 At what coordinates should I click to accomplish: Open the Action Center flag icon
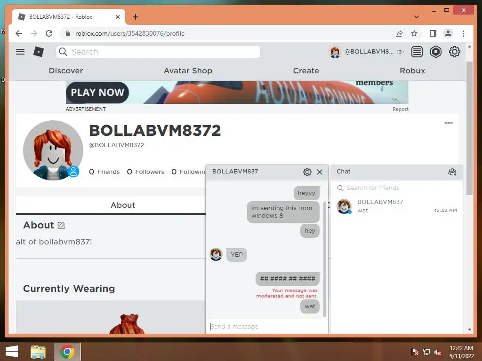coord(415,352)
